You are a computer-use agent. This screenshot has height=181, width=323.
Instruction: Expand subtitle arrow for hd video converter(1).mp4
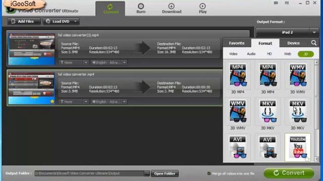[x=86, y=62]
